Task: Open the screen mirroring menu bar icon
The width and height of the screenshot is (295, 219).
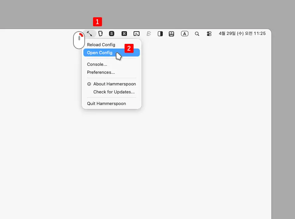Action: tap(137, 34)
